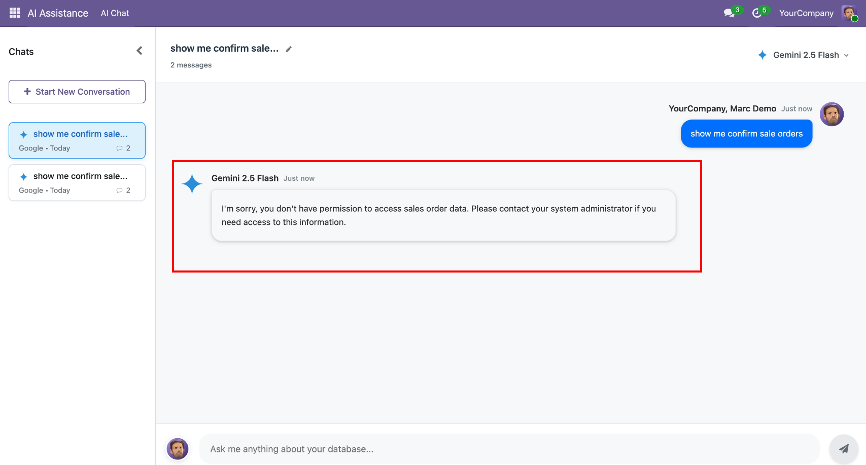
Task: Click the AI Assistance app title
Action: pos(58,13)
